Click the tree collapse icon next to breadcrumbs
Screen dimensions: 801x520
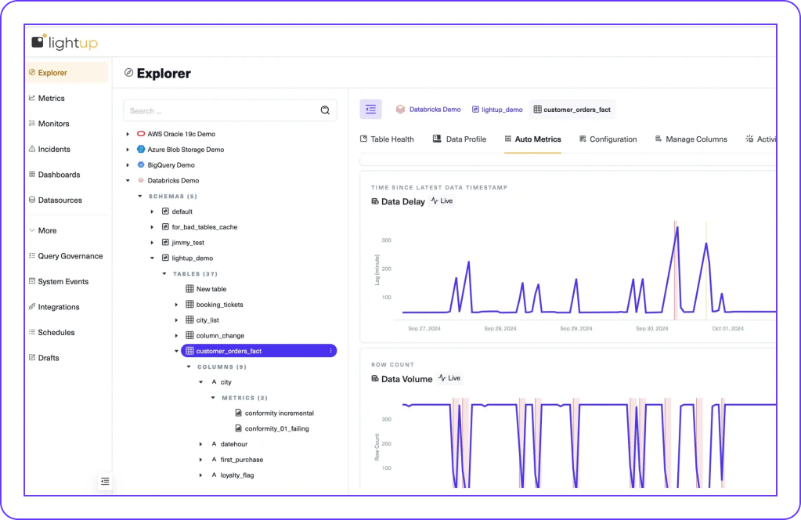coord(370,109)
